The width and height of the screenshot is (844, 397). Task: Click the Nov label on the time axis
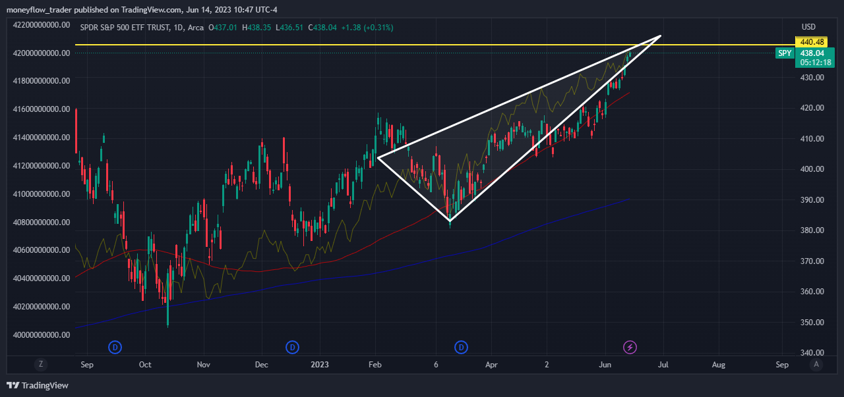203,364
